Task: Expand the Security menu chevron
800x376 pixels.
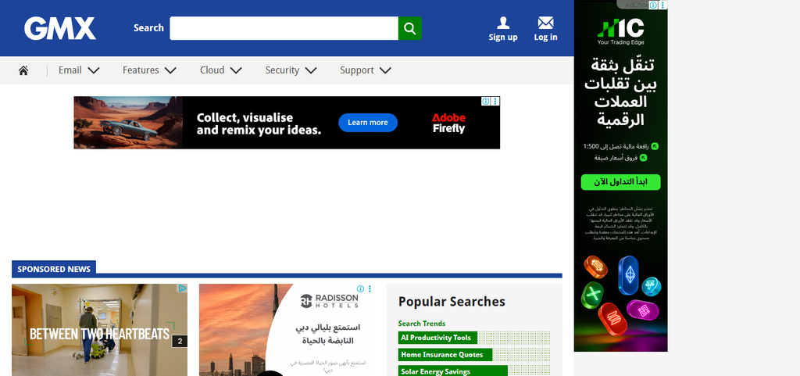Action: [311, 70]
